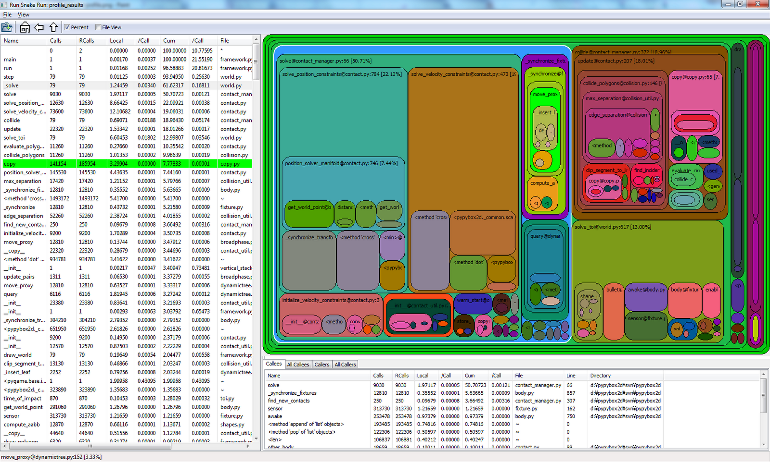Uncheck the Percent checkbox
Viewport: 770px width, 462px height.
point(67,27)
